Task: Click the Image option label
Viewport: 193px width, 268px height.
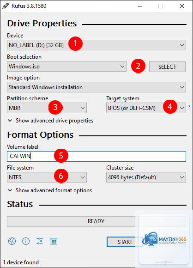Action: tap(24, 78)
